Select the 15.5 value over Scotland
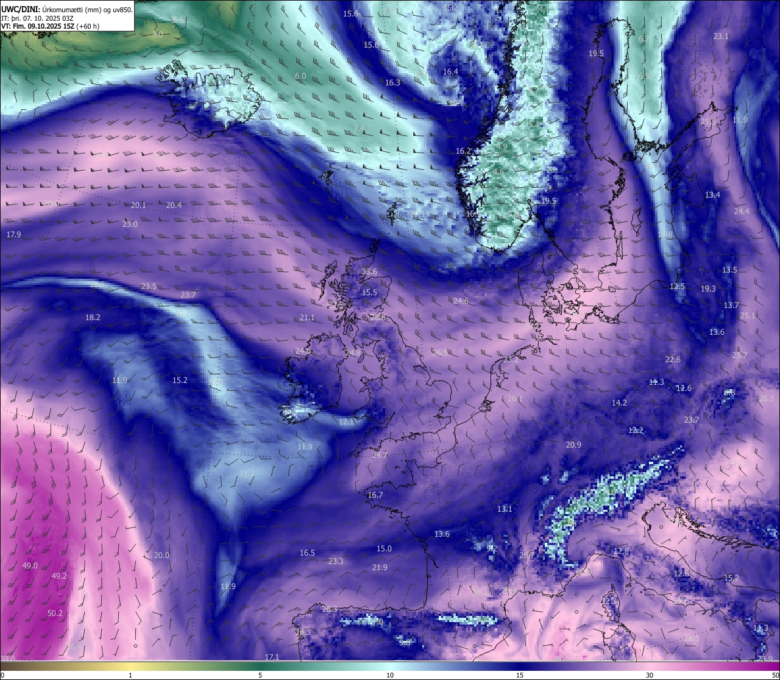The image size is (780, 680). pos(369,292)
